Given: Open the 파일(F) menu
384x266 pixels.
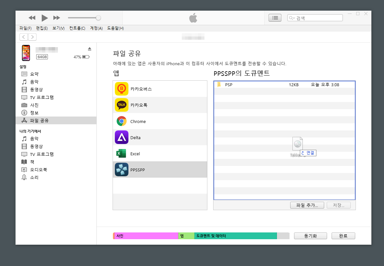Looking at the screenshot, I should pos(26,28).
